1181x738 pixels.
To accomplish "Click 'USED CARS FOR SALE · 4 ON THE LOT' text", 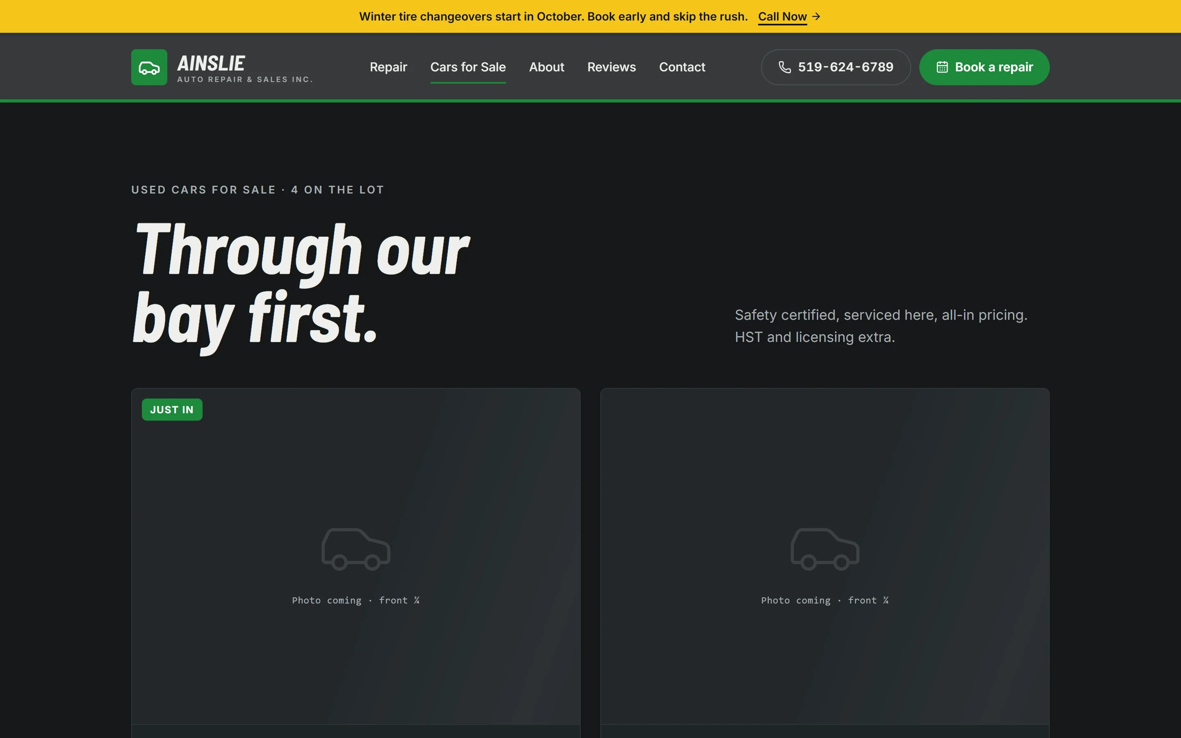I will pyautogui.click(x=258, y=190).
